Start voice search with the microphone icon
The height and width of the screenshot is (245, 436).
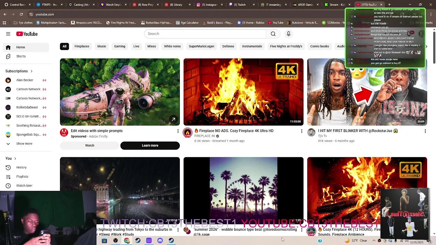click(289, 34)
